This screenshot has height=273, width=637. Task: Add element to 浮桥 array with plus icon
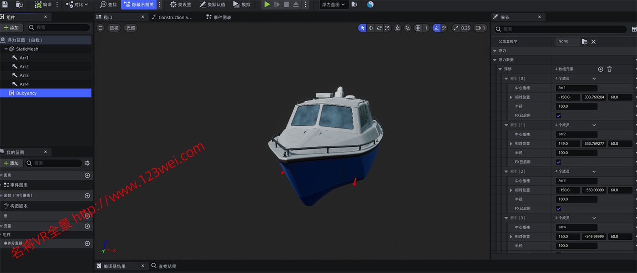click(x=601, y=69)
